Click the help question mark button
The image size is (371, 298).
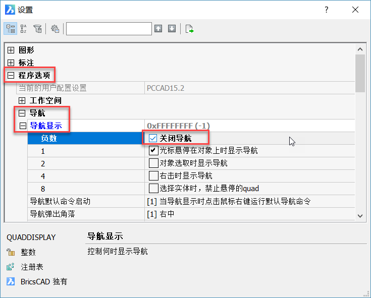click(327, 10)
